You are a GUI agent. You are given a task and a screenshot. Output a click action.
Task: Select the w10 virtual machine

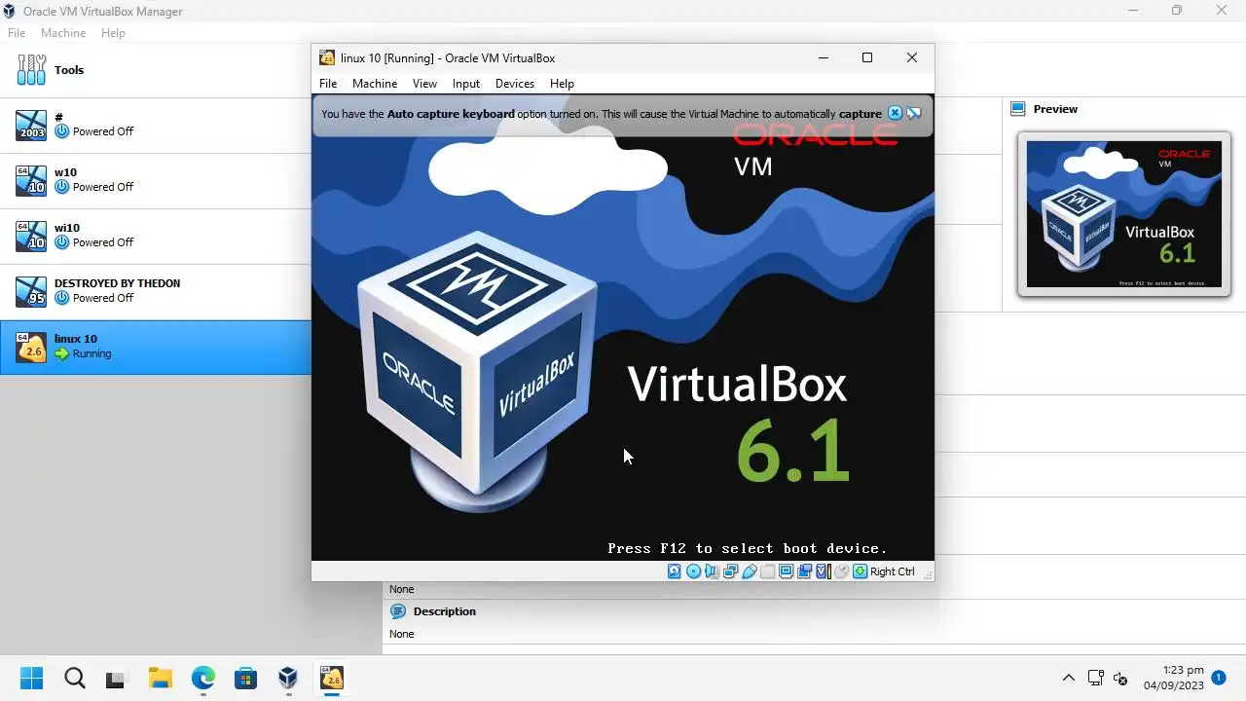pos(156,180)
